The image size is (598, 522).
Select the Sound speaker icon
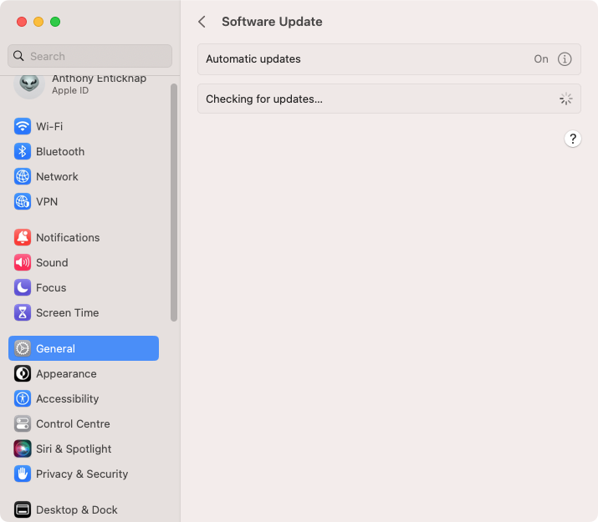tap(23, 263)
